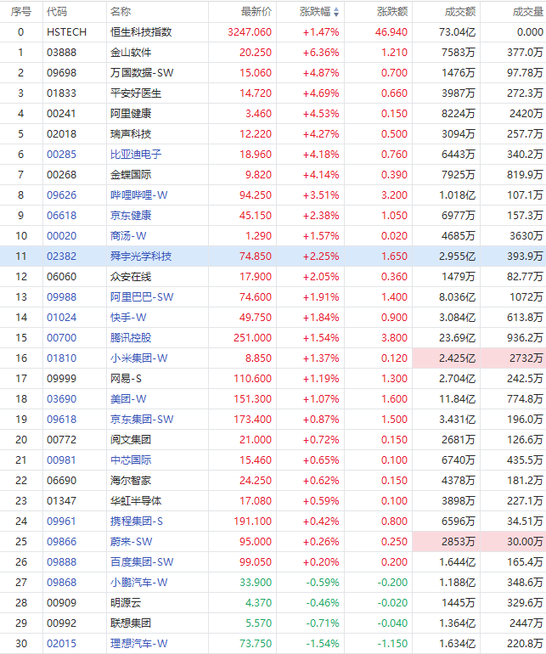This screenshot has height=654, width=546.
Task: Open stock link 腾讯控股
Action: (131, 338)
